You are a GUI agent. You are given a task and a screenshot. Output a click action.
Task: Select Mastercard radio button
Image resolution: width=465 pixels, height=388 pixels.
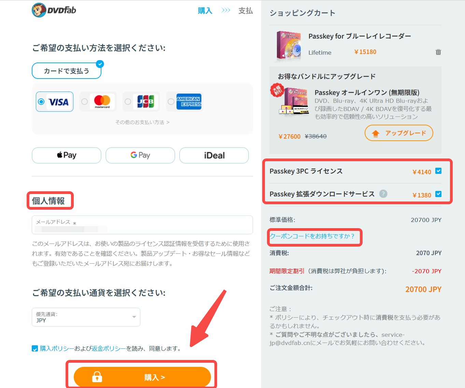pyautogui.click(x=85, y=102)
